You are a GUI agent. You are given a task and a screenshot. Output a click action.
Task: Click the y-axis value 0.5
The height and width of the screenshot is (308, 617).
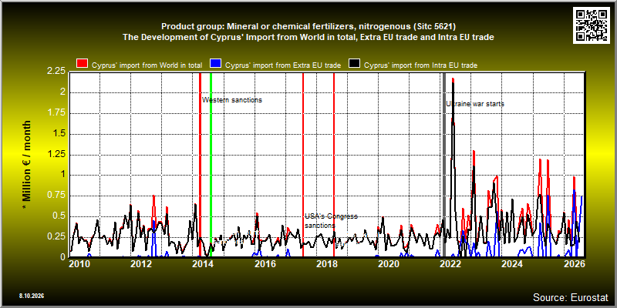click(59, 216)
